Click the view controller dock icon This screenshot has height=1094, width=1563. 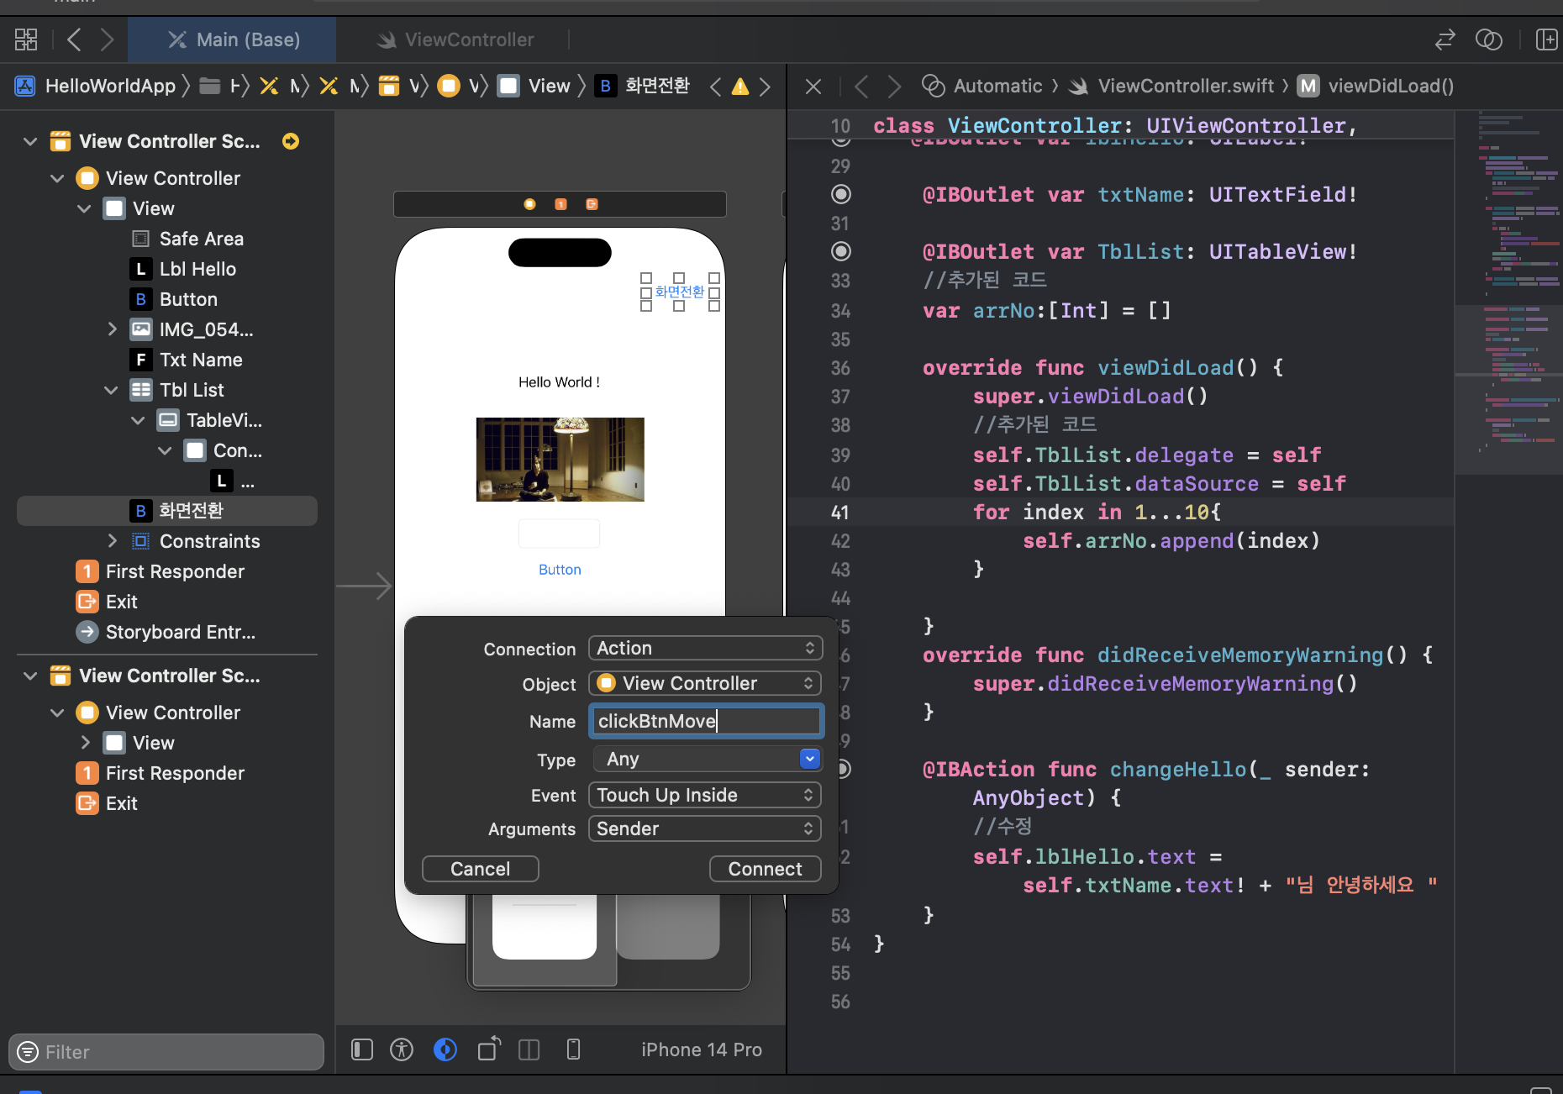(x=529, y=204)
